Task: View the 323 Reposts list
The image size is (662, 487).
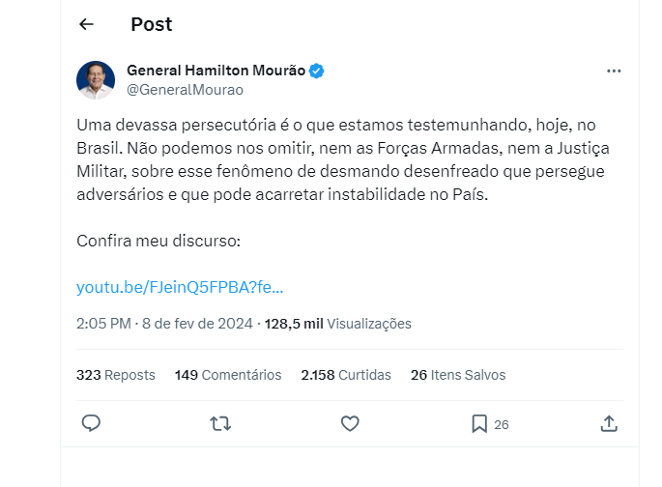Action: (x=116, y=375)
